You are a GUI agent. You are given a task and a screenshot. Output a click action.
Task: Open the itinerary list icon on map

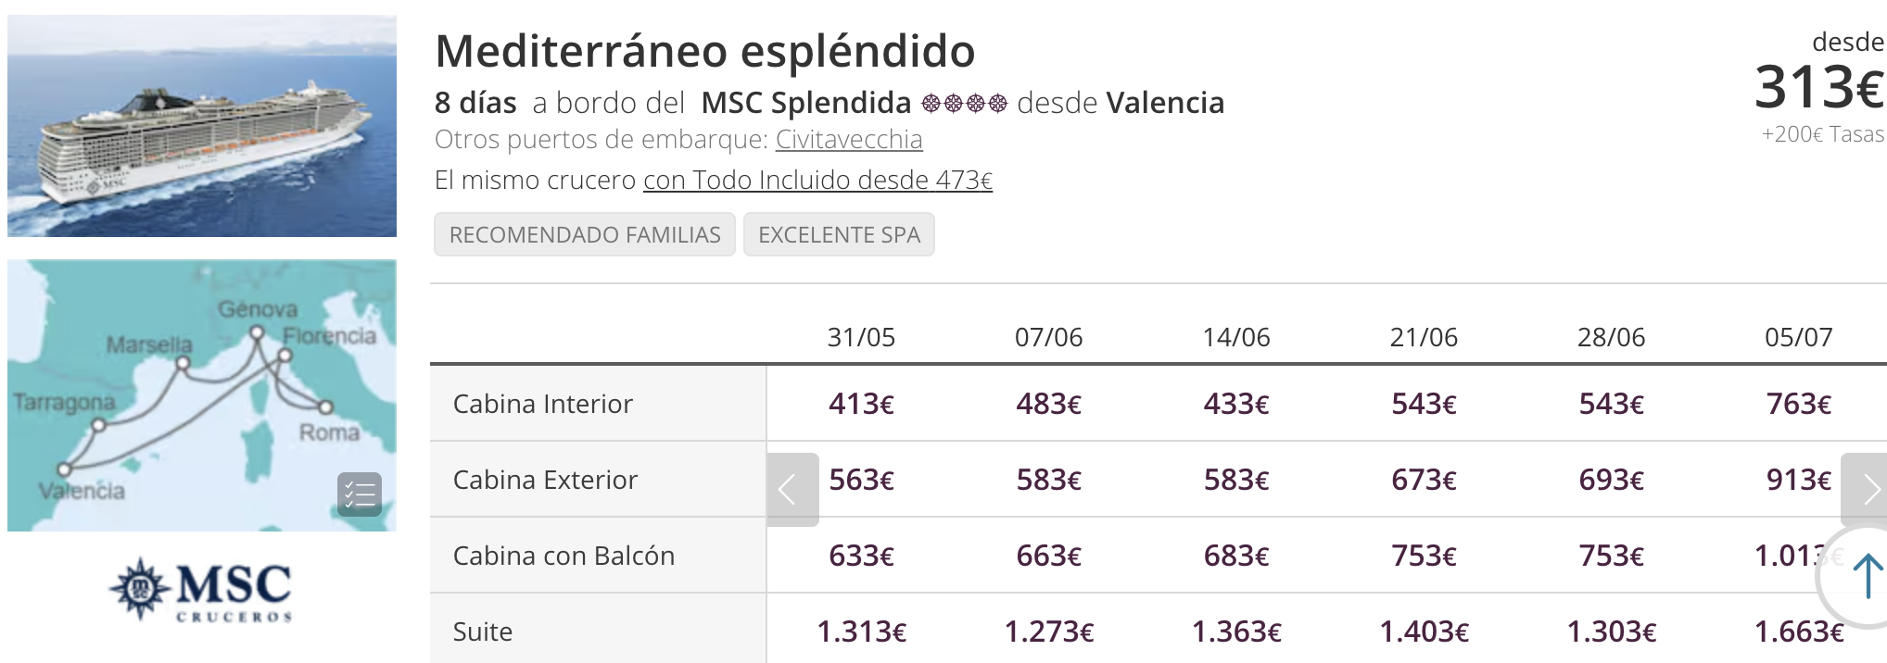pyautogui.click(x=360, y=494)
